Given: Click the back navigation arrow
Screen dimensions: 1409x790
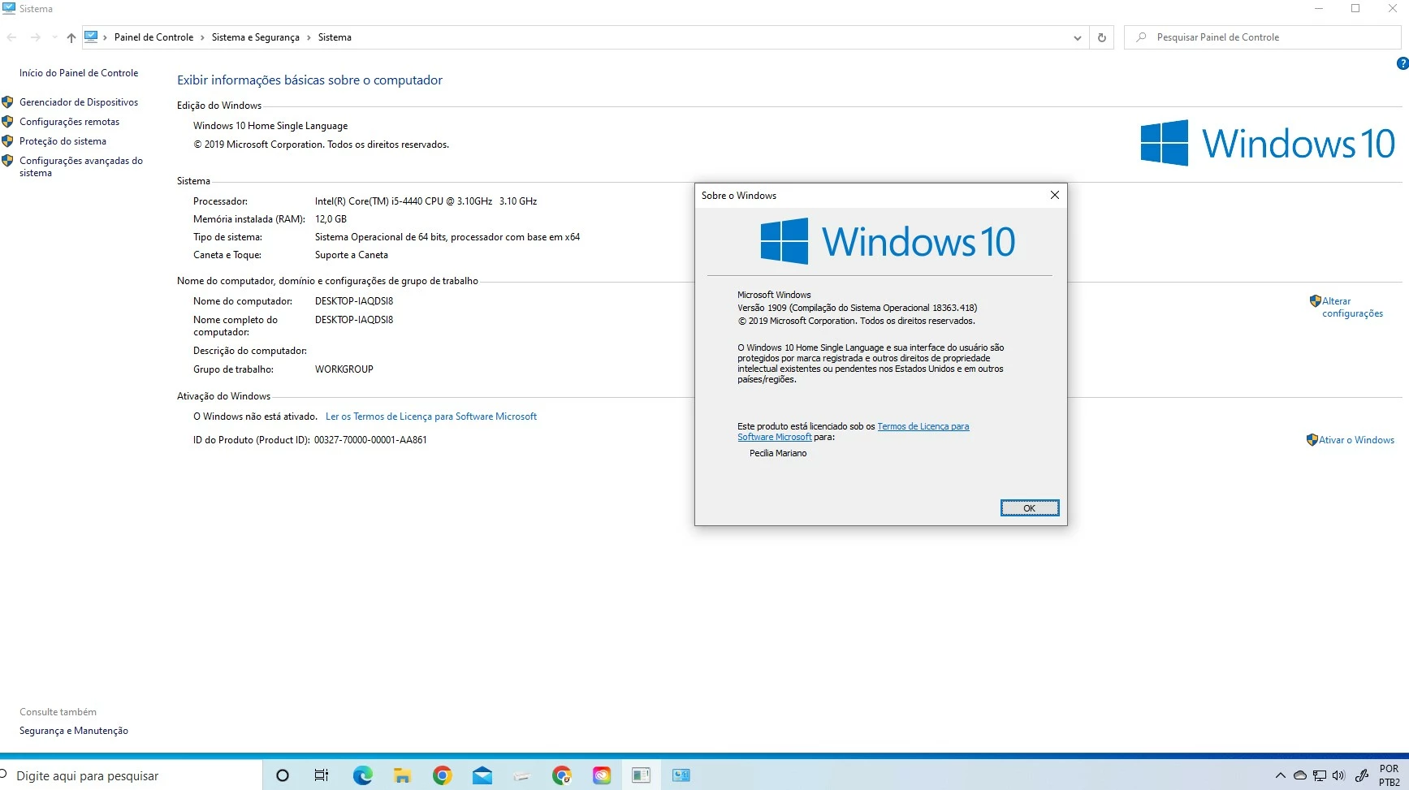Looking at the screenshot, I should click(x=12, y=37).
